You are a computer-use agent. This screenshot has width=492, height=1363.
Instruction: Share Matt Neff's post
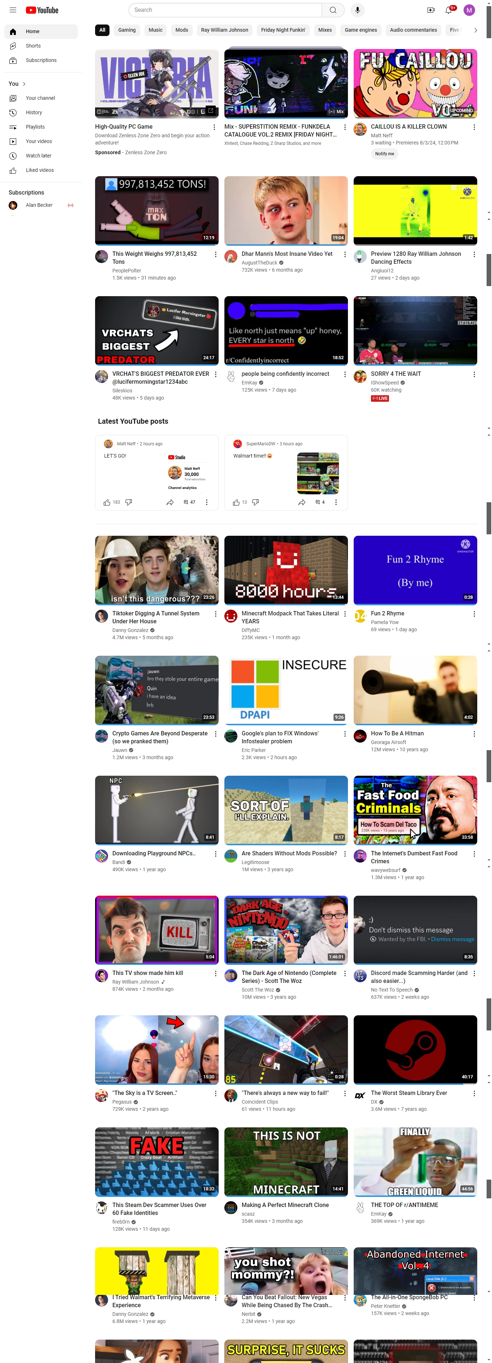point(170,502)
